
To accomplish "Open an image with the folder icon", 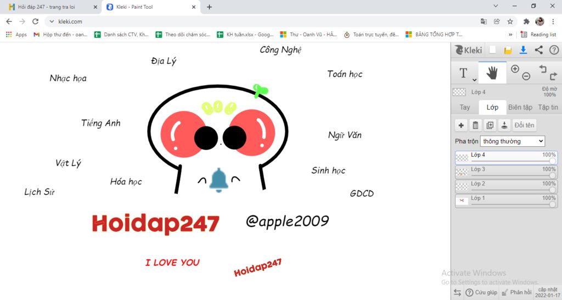I will coord(508,50).
